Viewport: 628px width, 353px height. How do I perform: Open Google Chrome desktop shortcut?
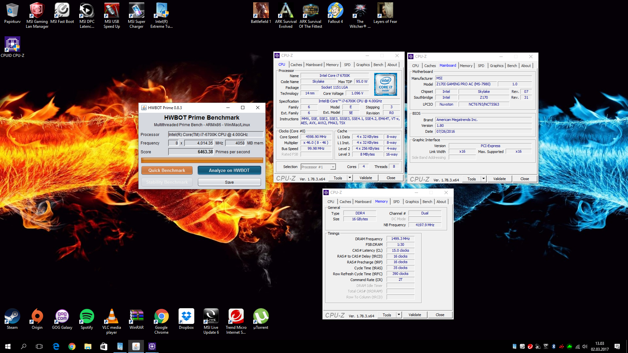tap(162, 321)
